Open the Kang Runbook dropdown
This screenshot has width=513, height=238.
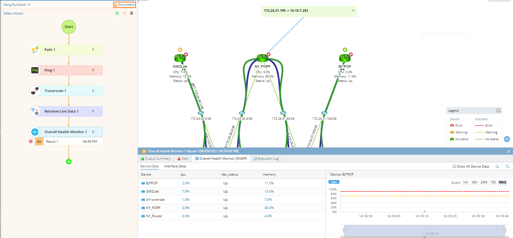[17, 5]
